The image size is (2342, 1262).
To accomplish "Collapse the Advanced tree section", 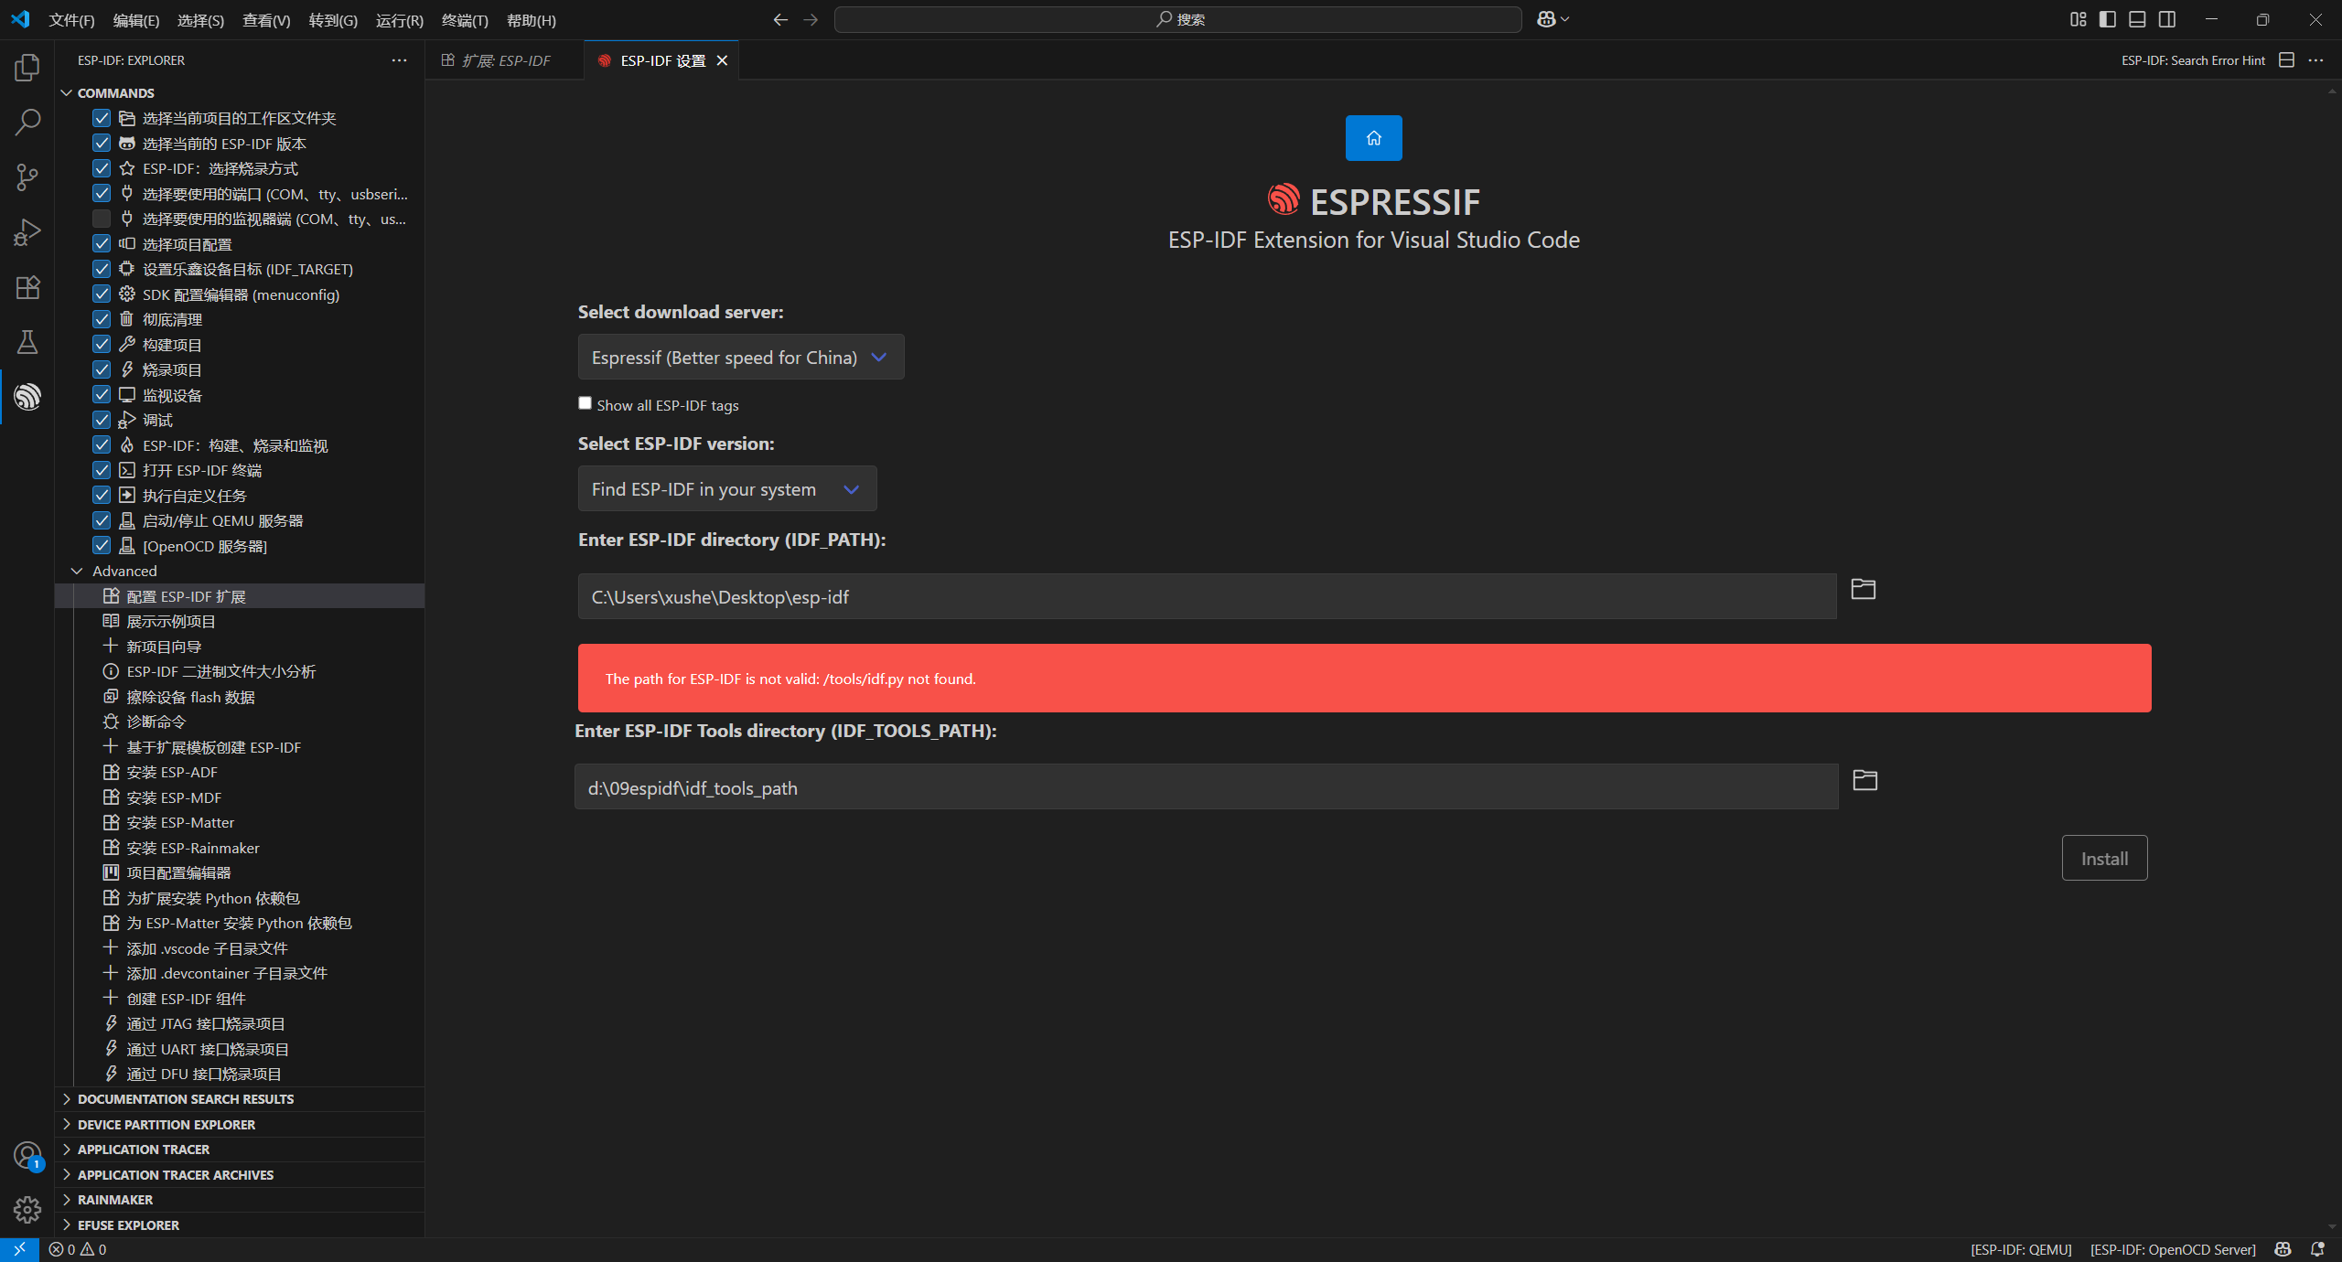I will click(77, 571).
